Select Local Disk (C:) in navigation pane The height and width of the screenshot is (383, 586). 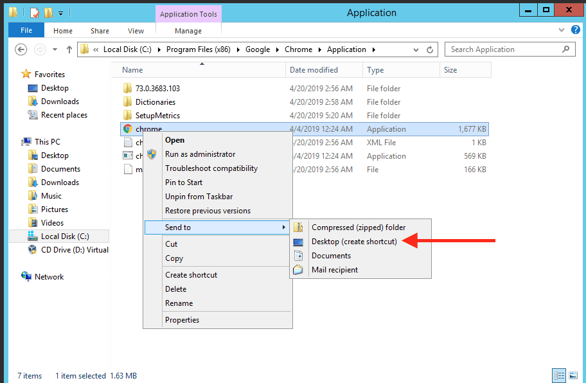click(x=65, y=236)
